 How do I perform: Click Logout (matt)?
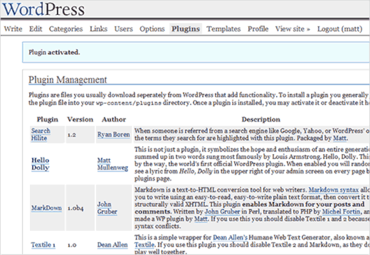(x=340, y=29)
